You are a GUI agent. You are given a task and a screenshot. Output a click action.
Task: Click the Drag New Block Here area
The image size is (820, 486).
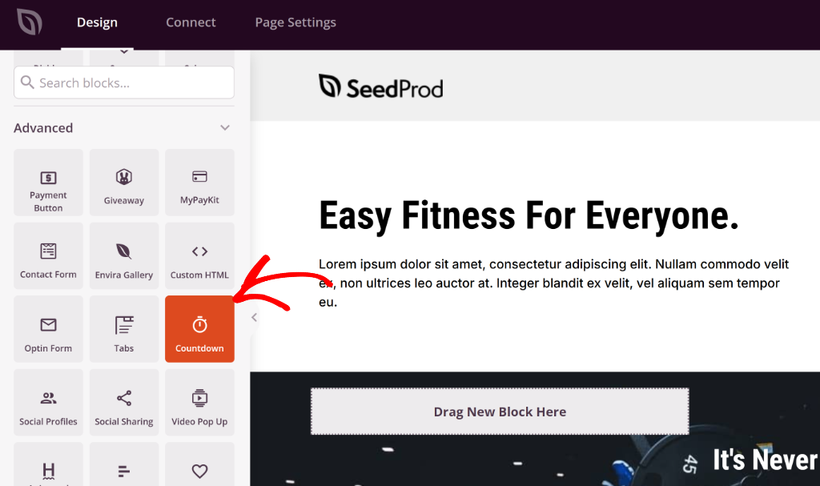coord(500,412)
